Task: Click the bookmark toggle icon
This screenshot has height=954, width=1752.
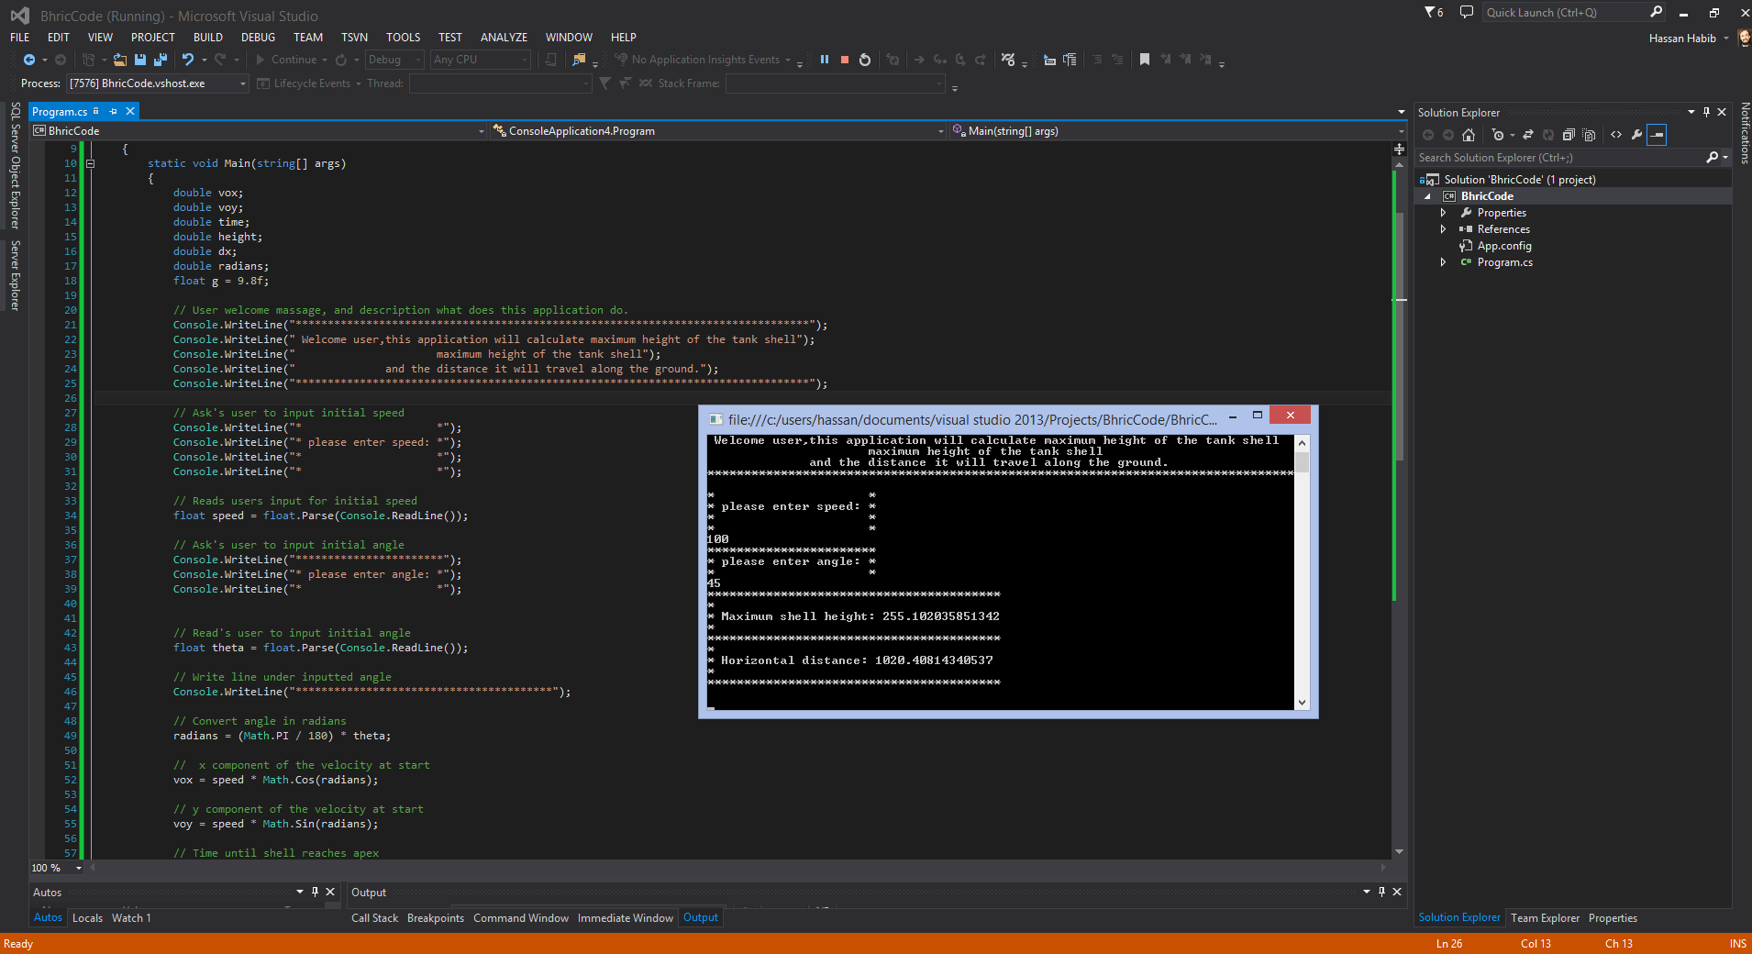Action: pyautogui.click(x=1145, y=60)
